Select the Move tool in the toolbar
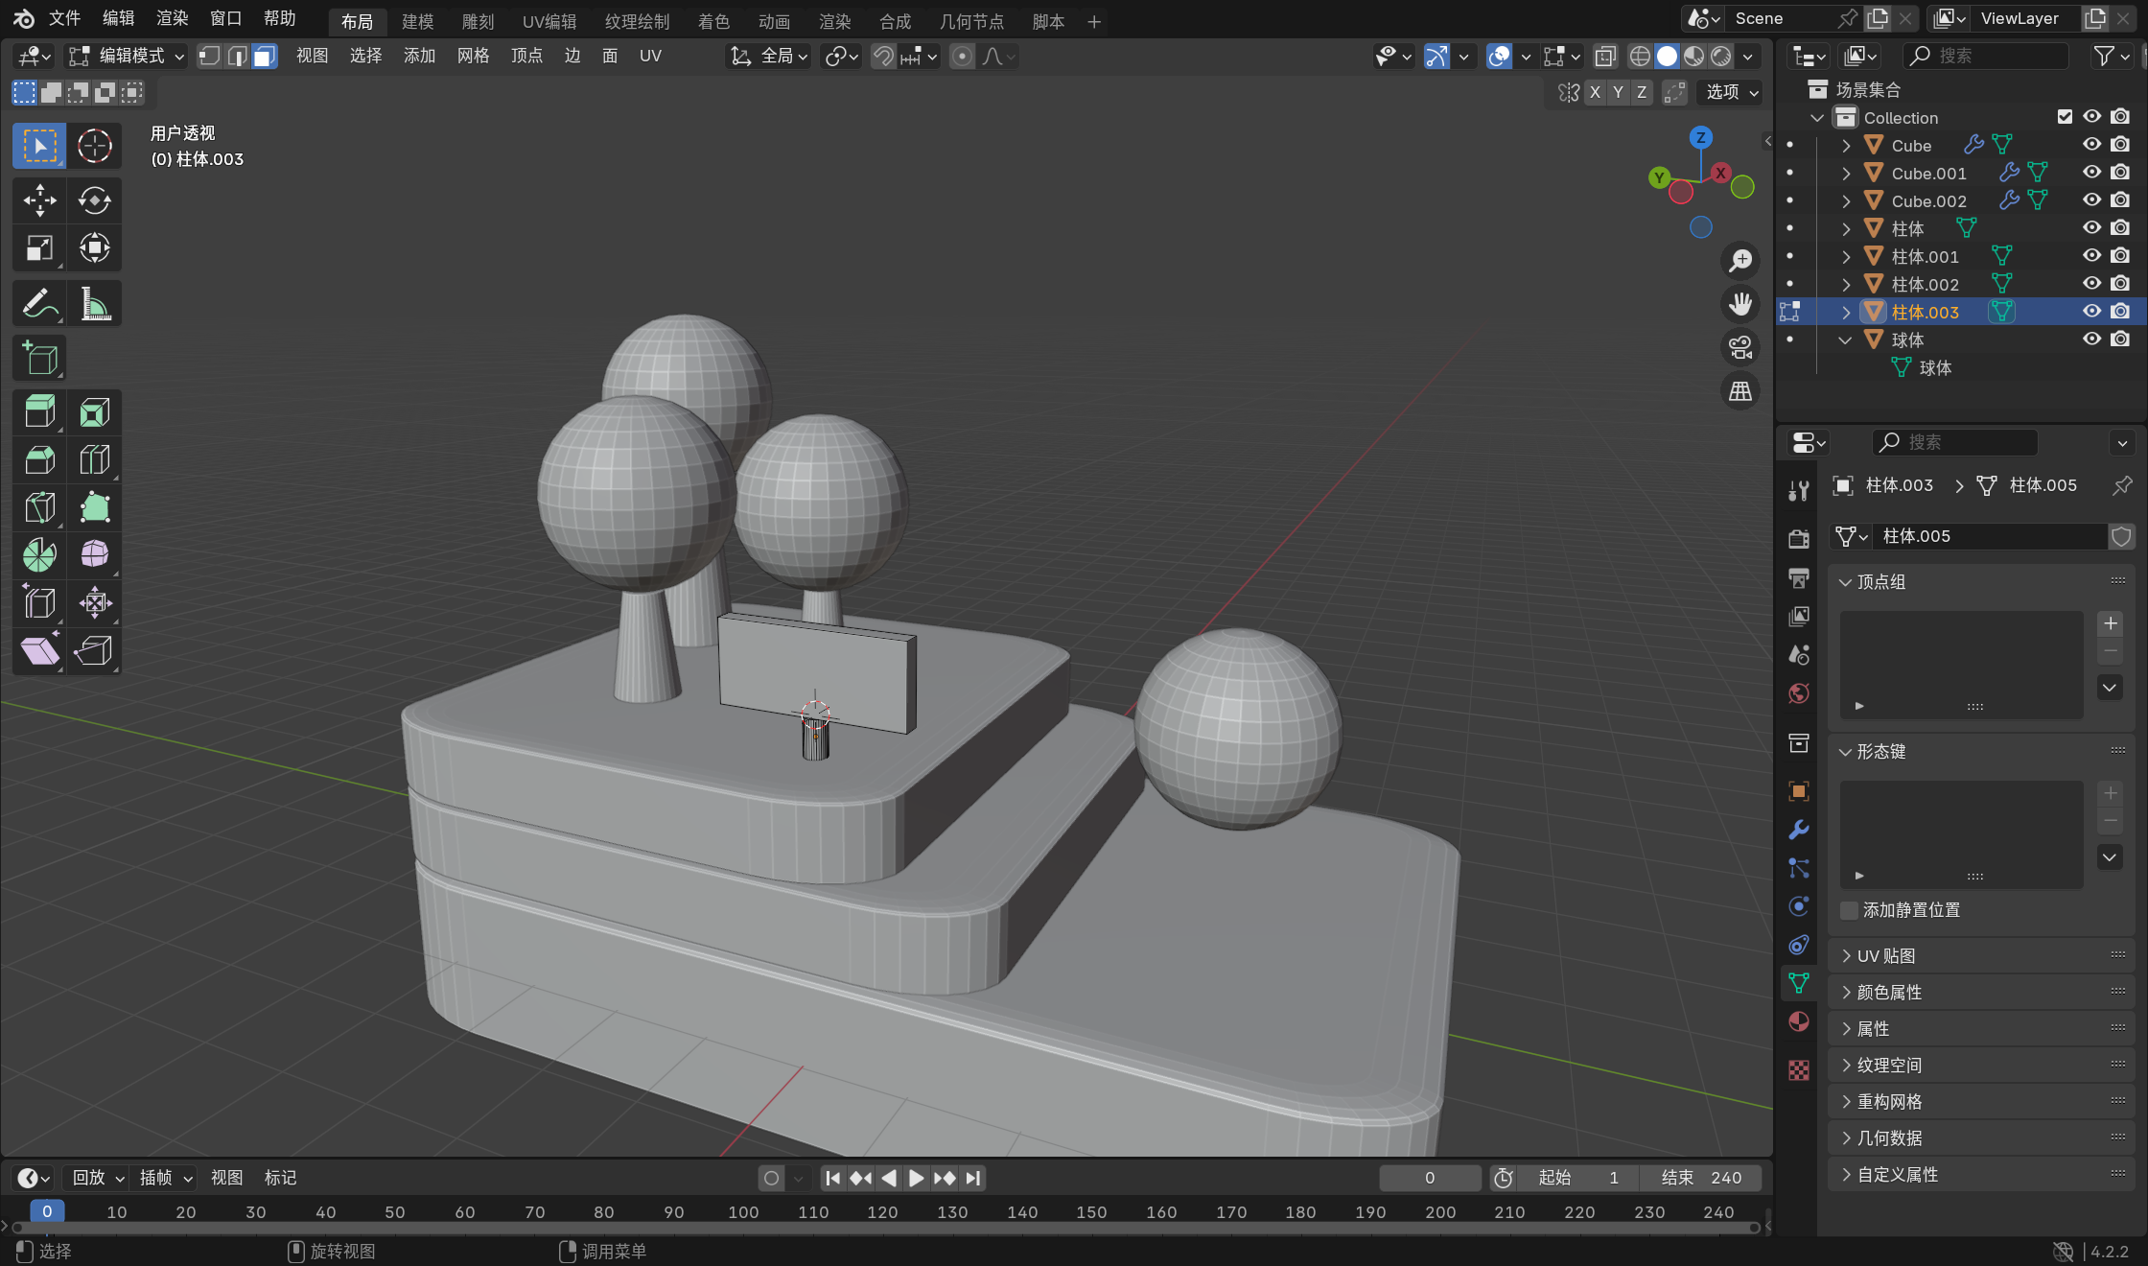This screenshot has width=2148, height=1266. click(x=39, y=200)
